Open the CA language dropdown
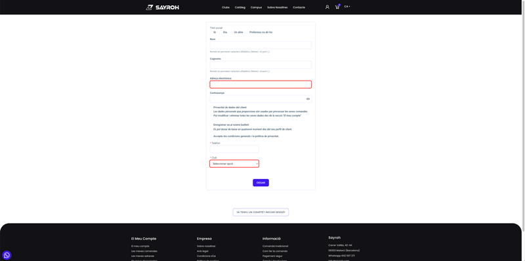525x261 pixels. point(347,7)
